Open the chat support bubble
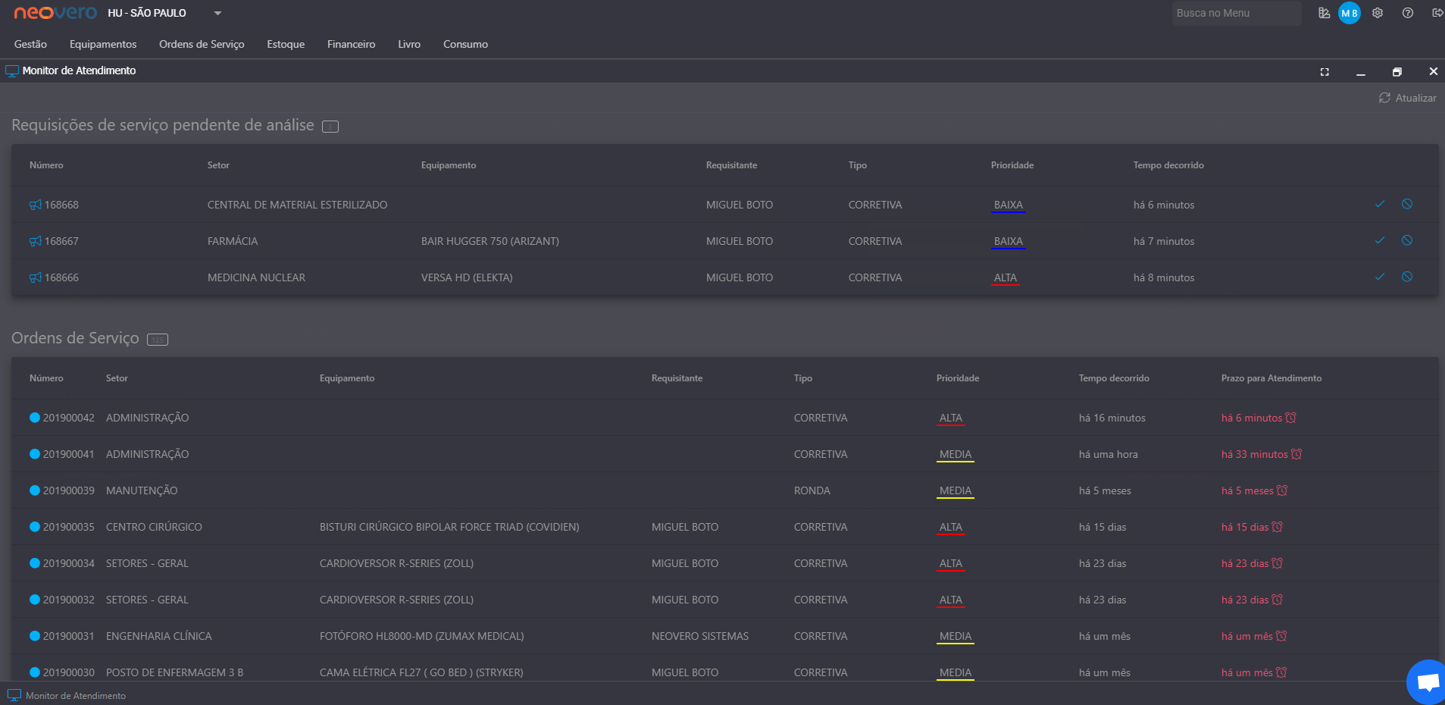The image size is (1445, 705). 1427,682
